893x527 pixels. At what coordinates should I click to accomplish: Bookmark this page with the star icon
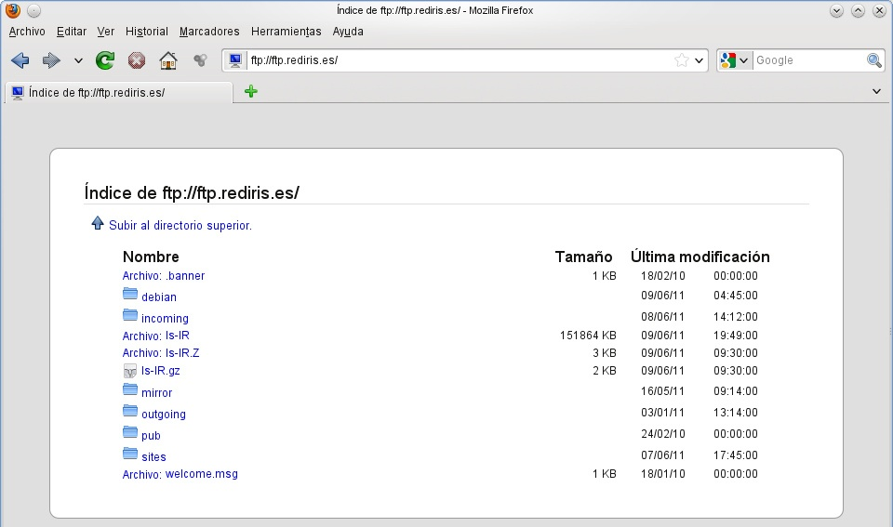[x=681, y=60]
